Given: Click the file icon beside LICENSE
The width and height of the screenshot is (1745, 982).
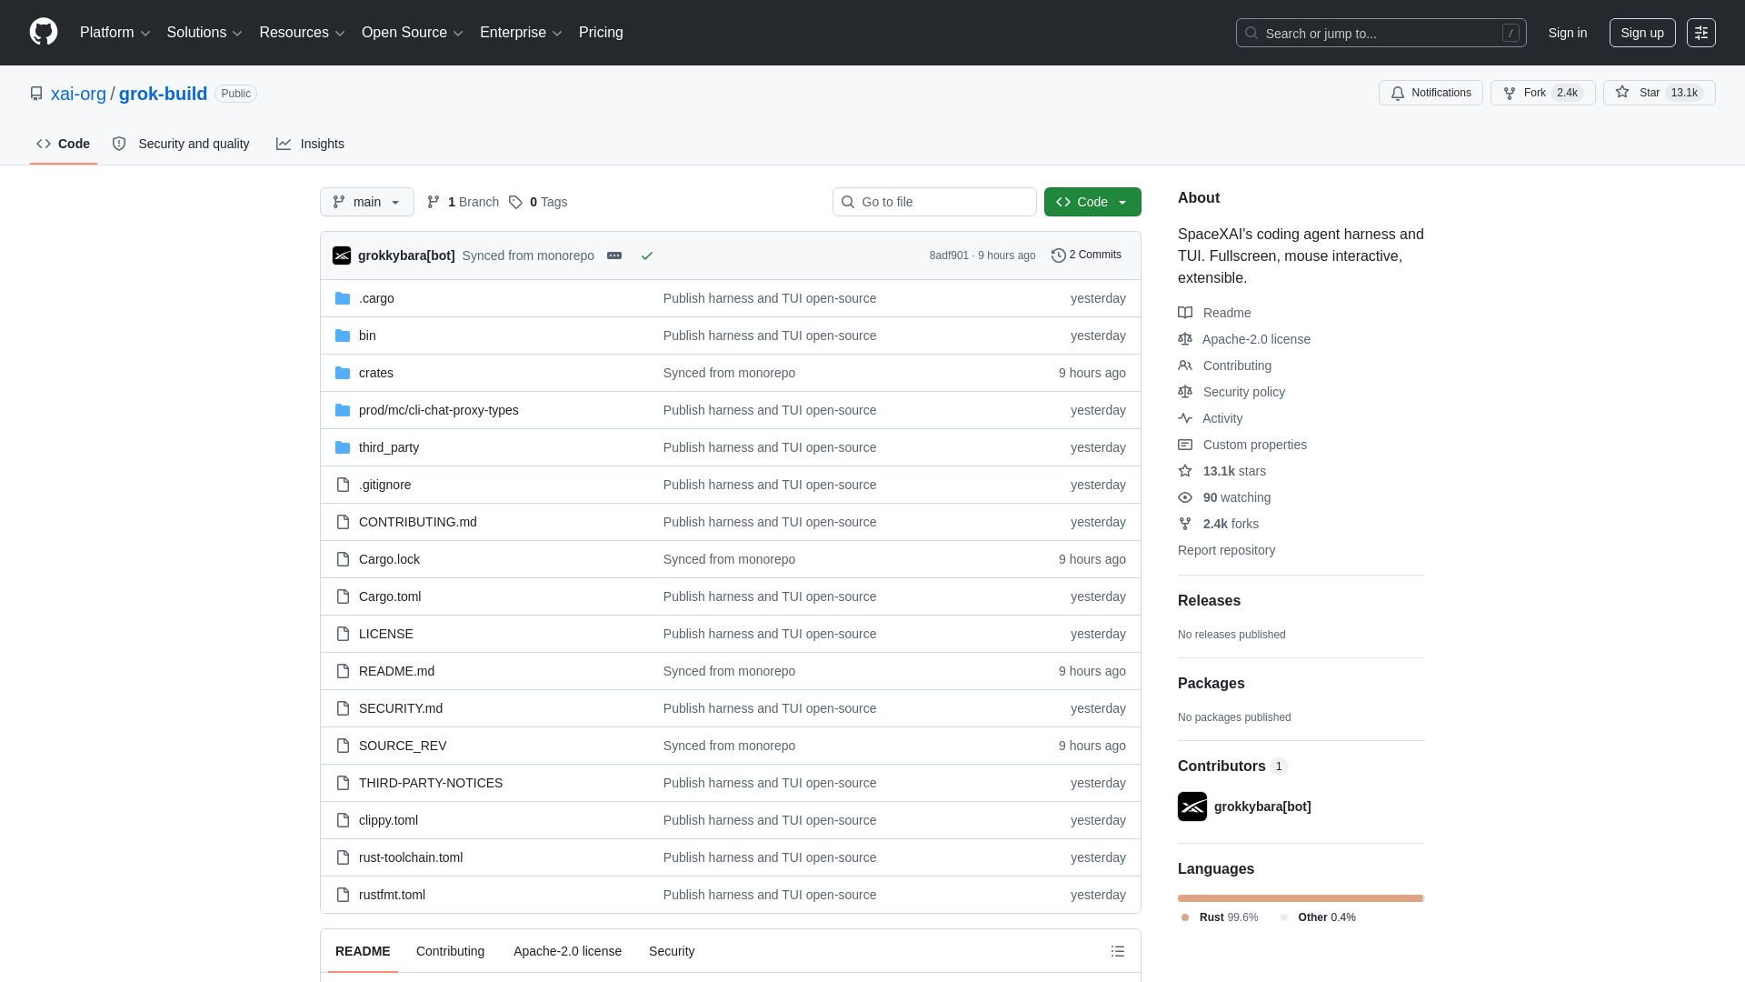Looking at the screenshot, I should pyautogui.click(x=343, y=634).
